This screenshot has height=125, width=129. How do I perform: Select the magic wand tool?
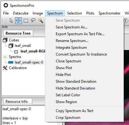pos(41,21)
